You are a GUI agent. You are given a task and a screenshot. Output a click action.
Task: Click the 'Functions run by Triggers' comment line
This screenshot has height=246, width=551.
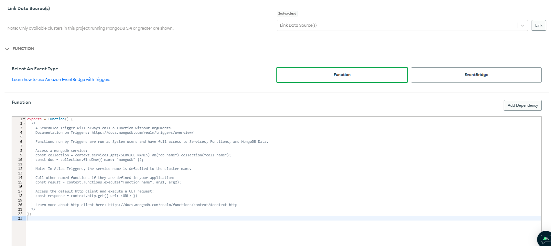pos(152,142)
